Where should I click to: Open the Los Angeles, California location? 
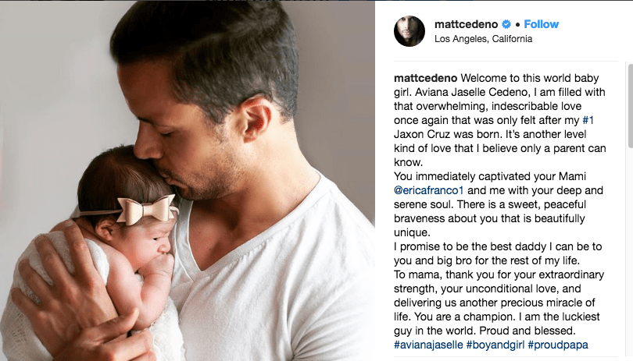coord(483,39)
